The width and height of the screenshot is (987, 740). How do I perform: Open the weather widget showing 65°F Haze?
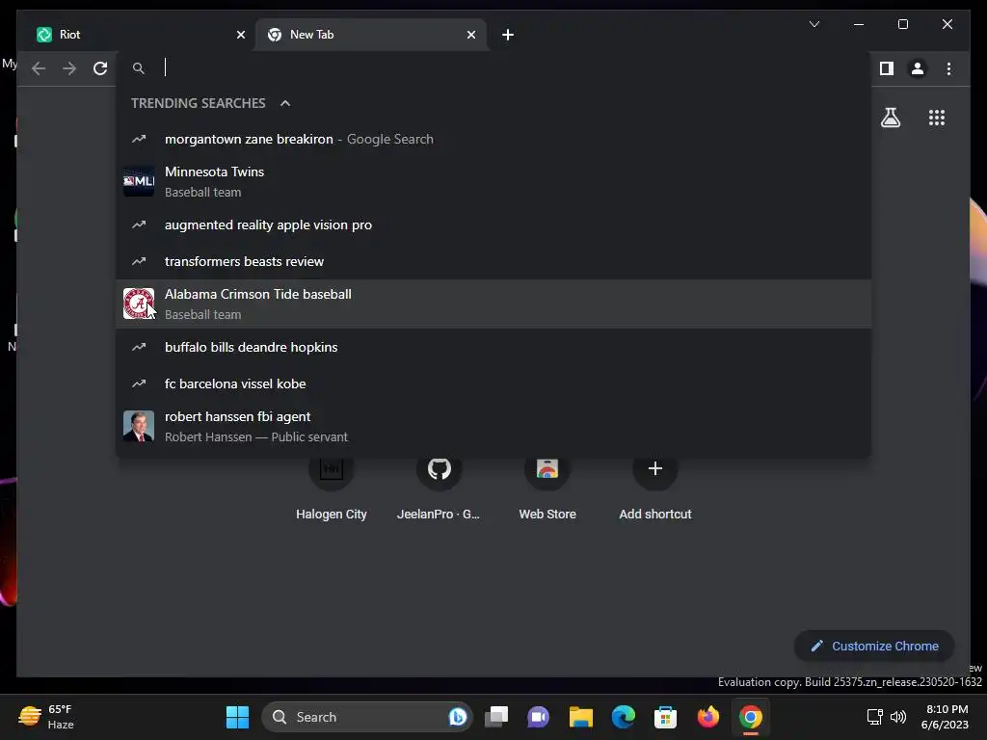point(46,717)
